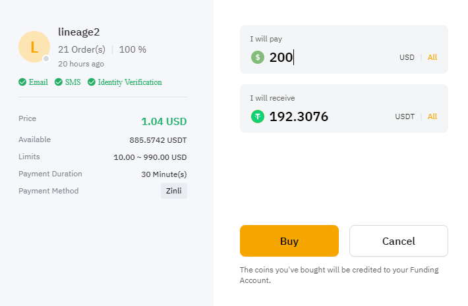
Task: Click the Identity Verification checkmark icon
Action: coord(92,82)
